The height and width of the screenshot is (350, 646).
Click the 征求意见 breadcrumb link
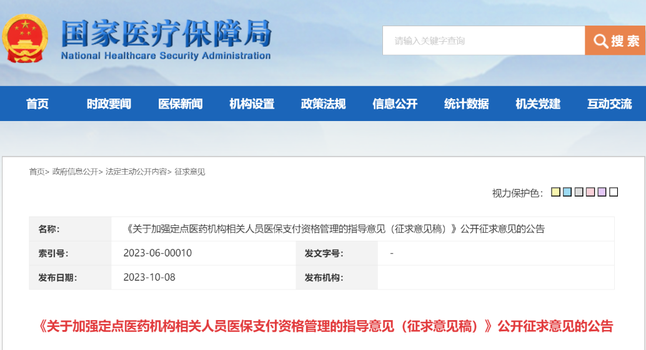point(190,172)
